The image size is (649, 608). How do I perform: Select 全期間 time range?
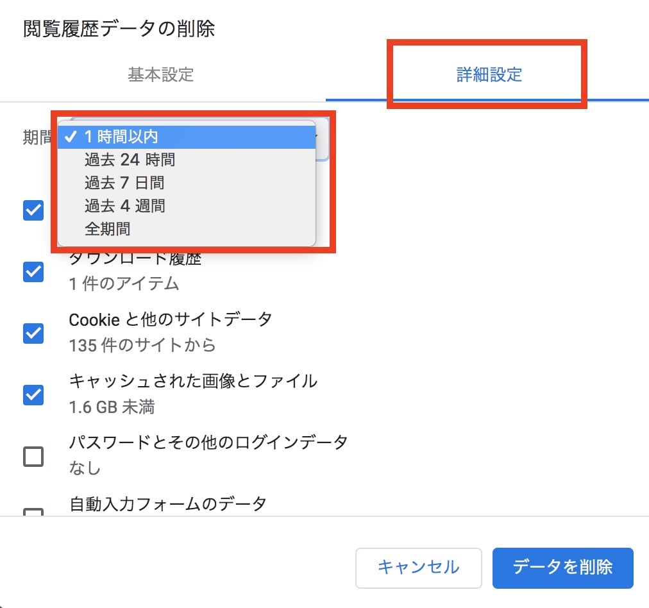point(187,229)
